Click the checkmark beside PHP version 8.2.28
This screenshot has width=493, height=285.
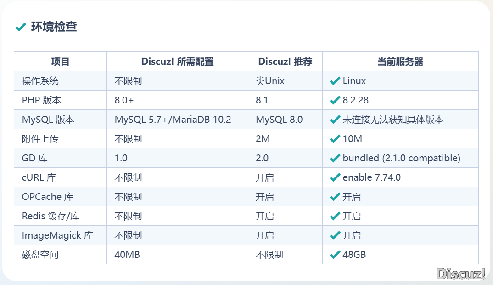click(335, 101)
